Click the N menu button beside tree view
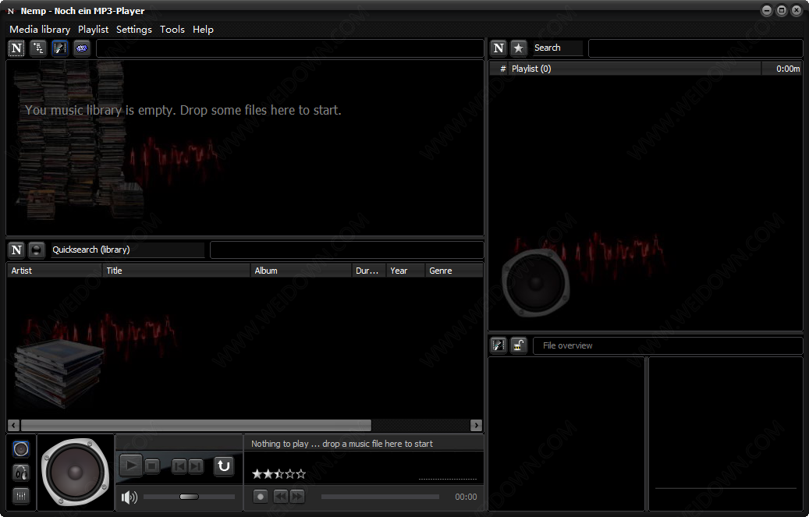The image size is (809, 517). [x=16, y=48]
